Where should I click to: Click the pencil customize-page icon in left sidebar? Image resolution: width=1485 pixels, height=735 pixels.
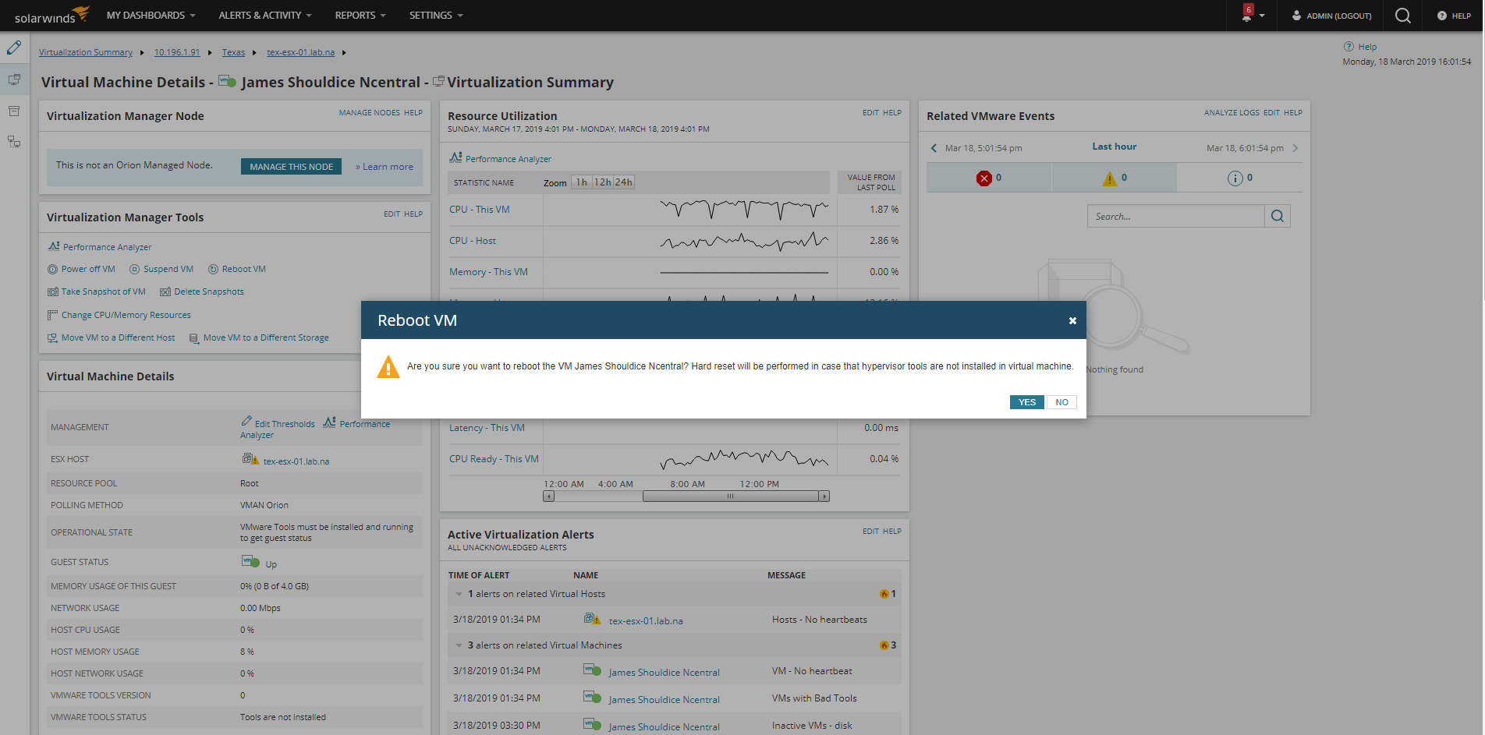click(14, 48)
